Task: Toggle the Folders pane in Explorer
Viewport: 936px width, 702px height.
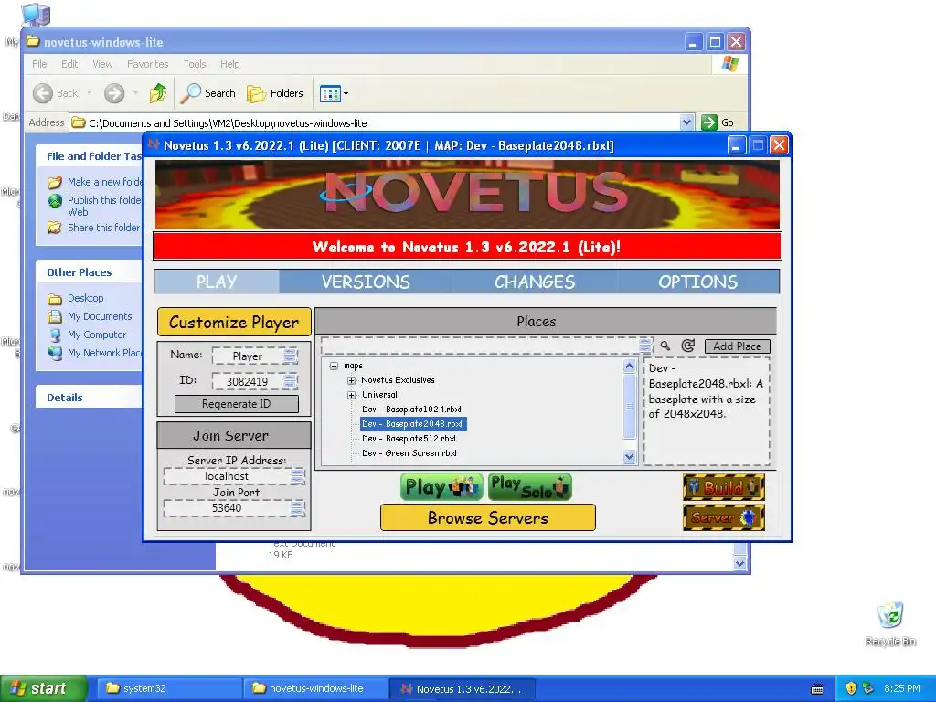Action: coord(275,93)
